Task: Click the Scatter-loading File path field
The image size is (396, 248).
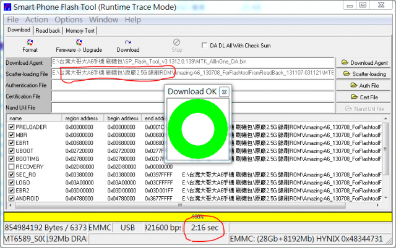Action: [193, 73]
